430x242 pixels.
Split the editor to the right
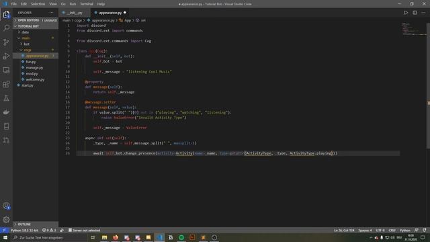click(415, 13)
